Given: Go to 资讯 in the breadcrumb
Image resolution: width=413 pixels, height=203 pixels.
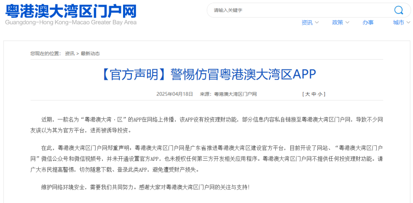Looking at the screenshot, I should tap(70, 53).
